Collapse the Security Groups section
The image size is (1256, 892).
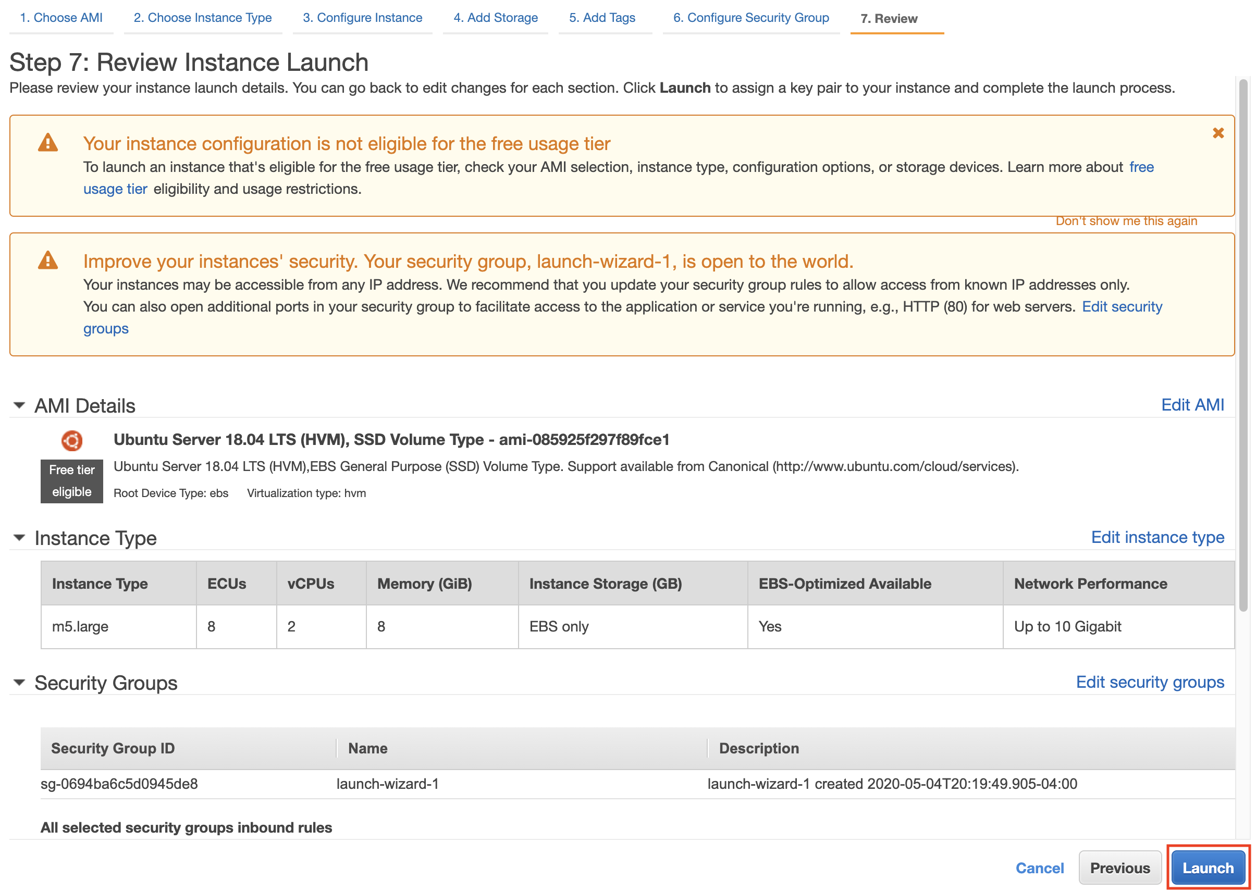pyautogui.click(x=19, y=683)
